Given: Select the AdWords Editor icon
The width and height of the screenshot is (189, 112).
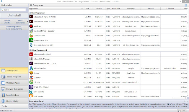Looking at the screenshot, I should point(31,68).
